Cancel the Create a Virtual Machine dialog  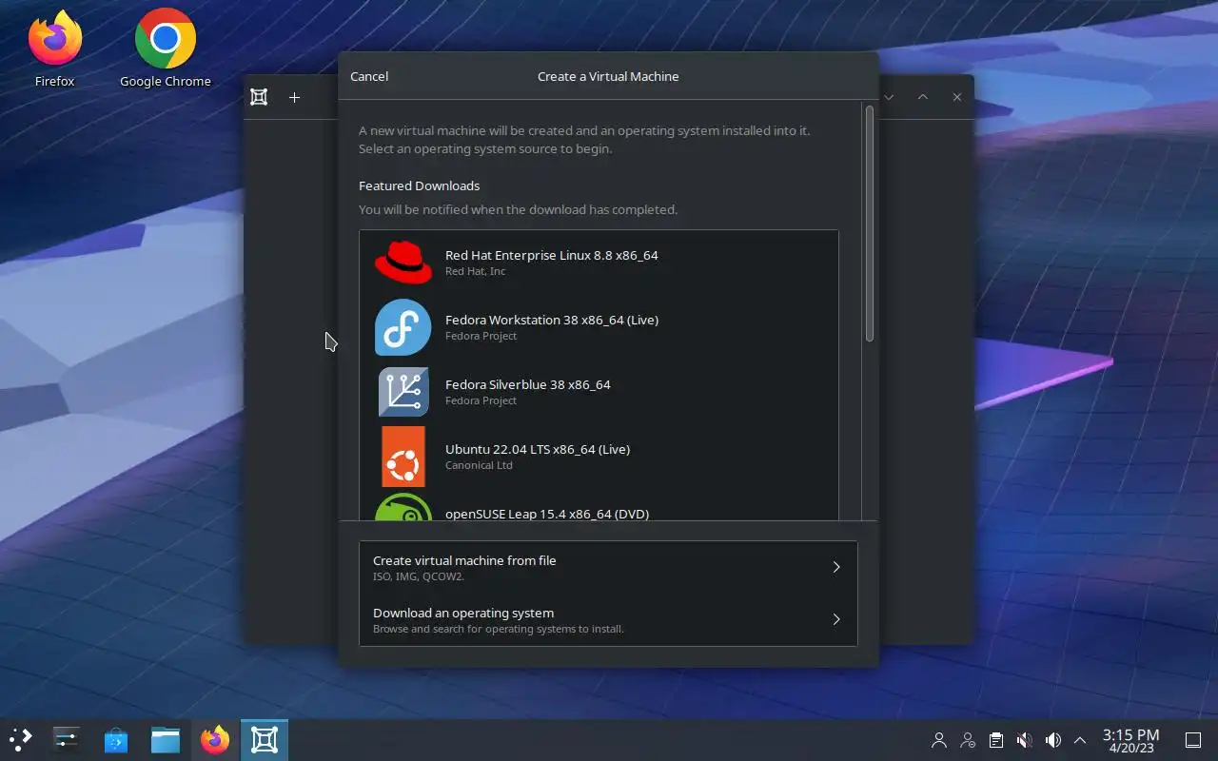coord(369,76)
